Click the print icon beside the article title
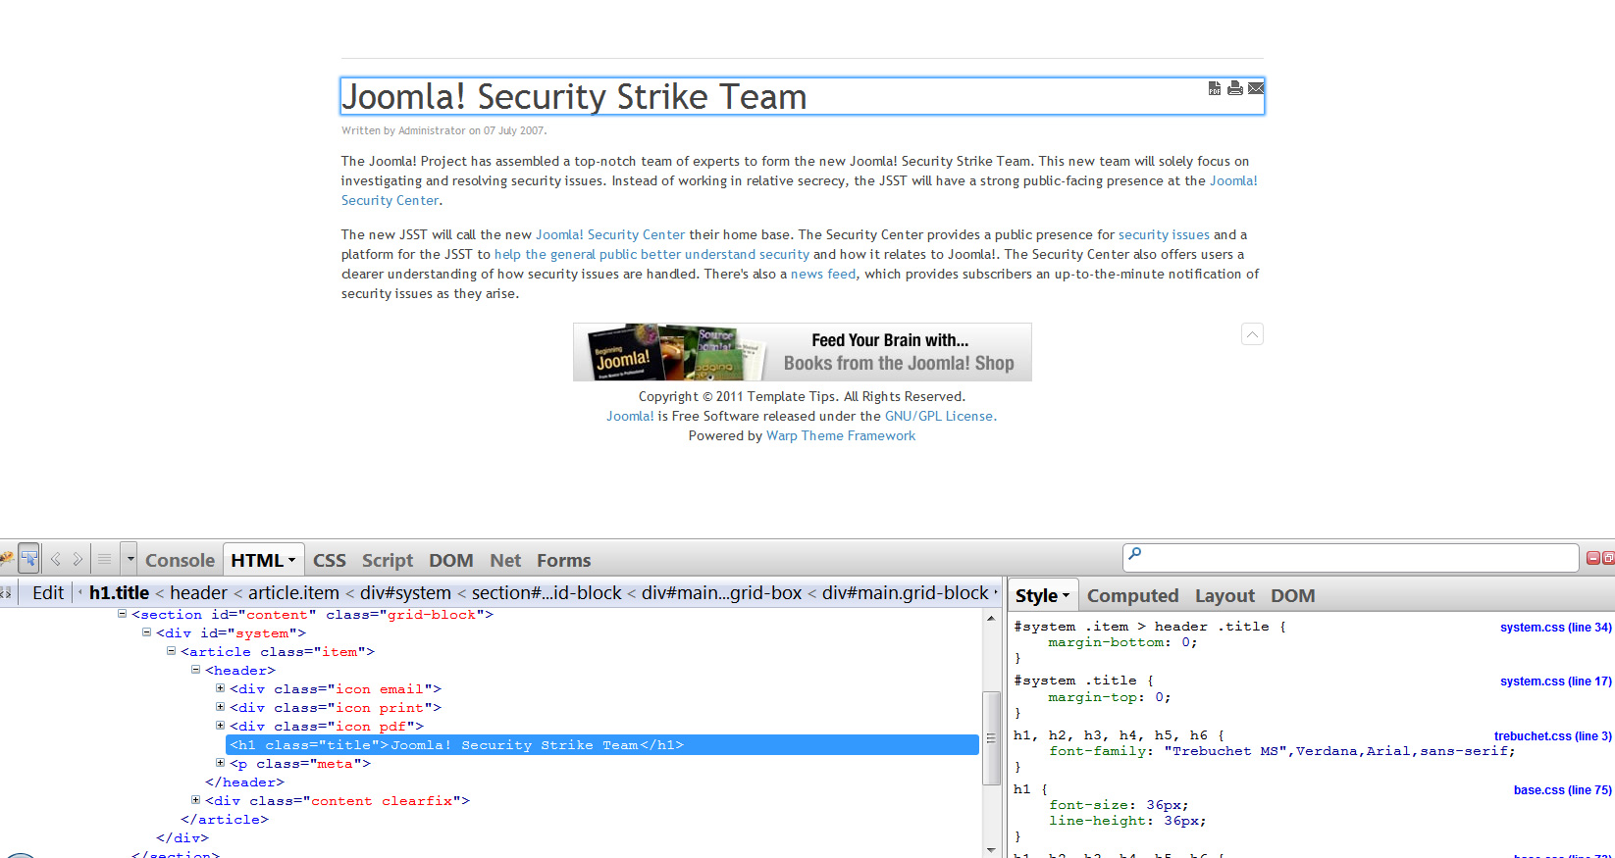This screenshot has height=858, width=1615. click(1235, 88)
